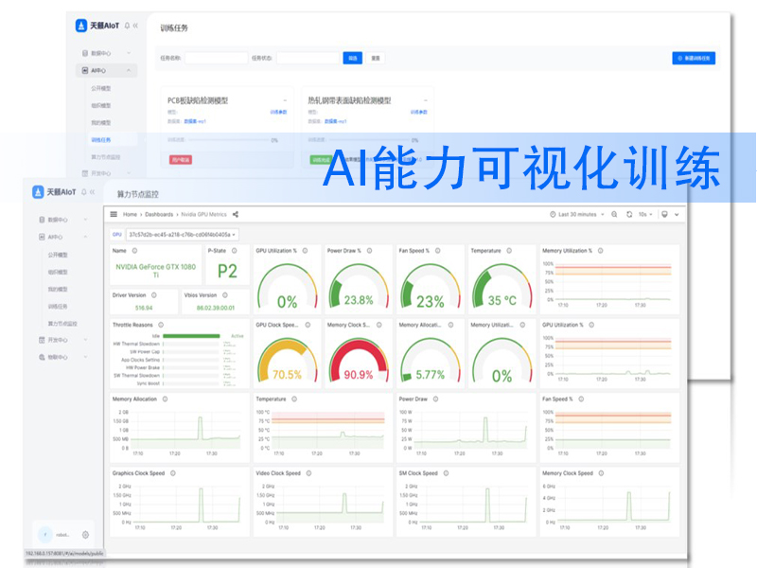Click task name input field in back window
757x568 pixels.
point(217,58)
